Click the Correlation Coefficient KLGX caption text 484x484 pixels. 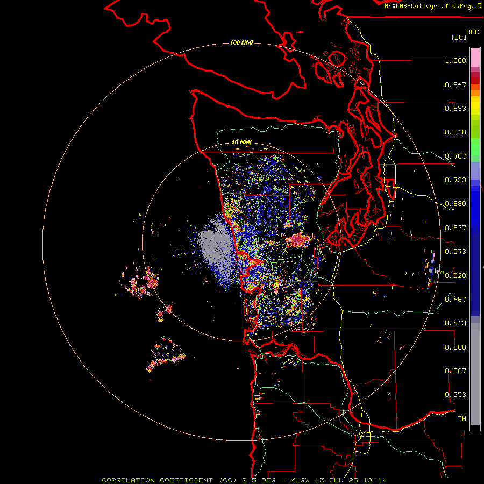(244, 480)
